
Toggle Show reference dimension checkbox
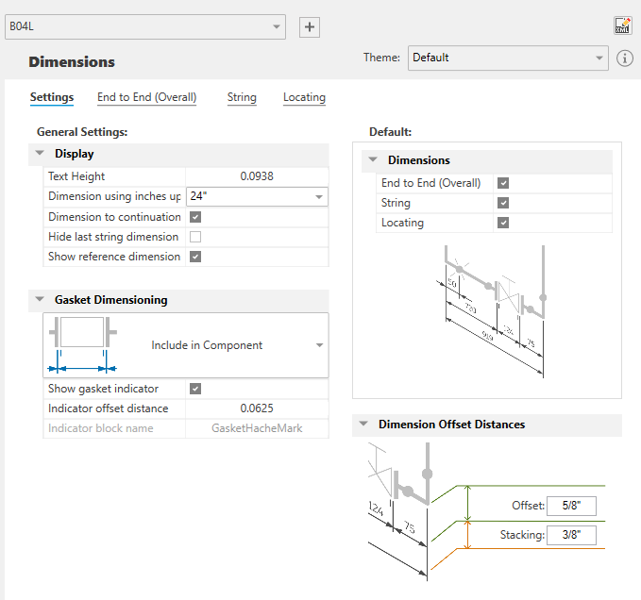click(x=195, y=257)
